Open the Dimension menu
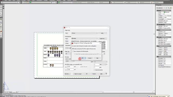This screenshot has width=173, height=97. [39, 1]
